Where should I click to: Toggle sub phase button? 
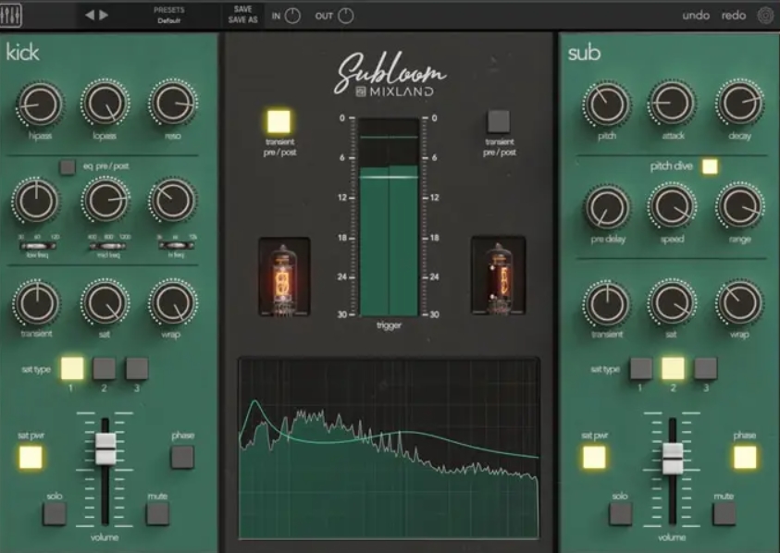745,458
